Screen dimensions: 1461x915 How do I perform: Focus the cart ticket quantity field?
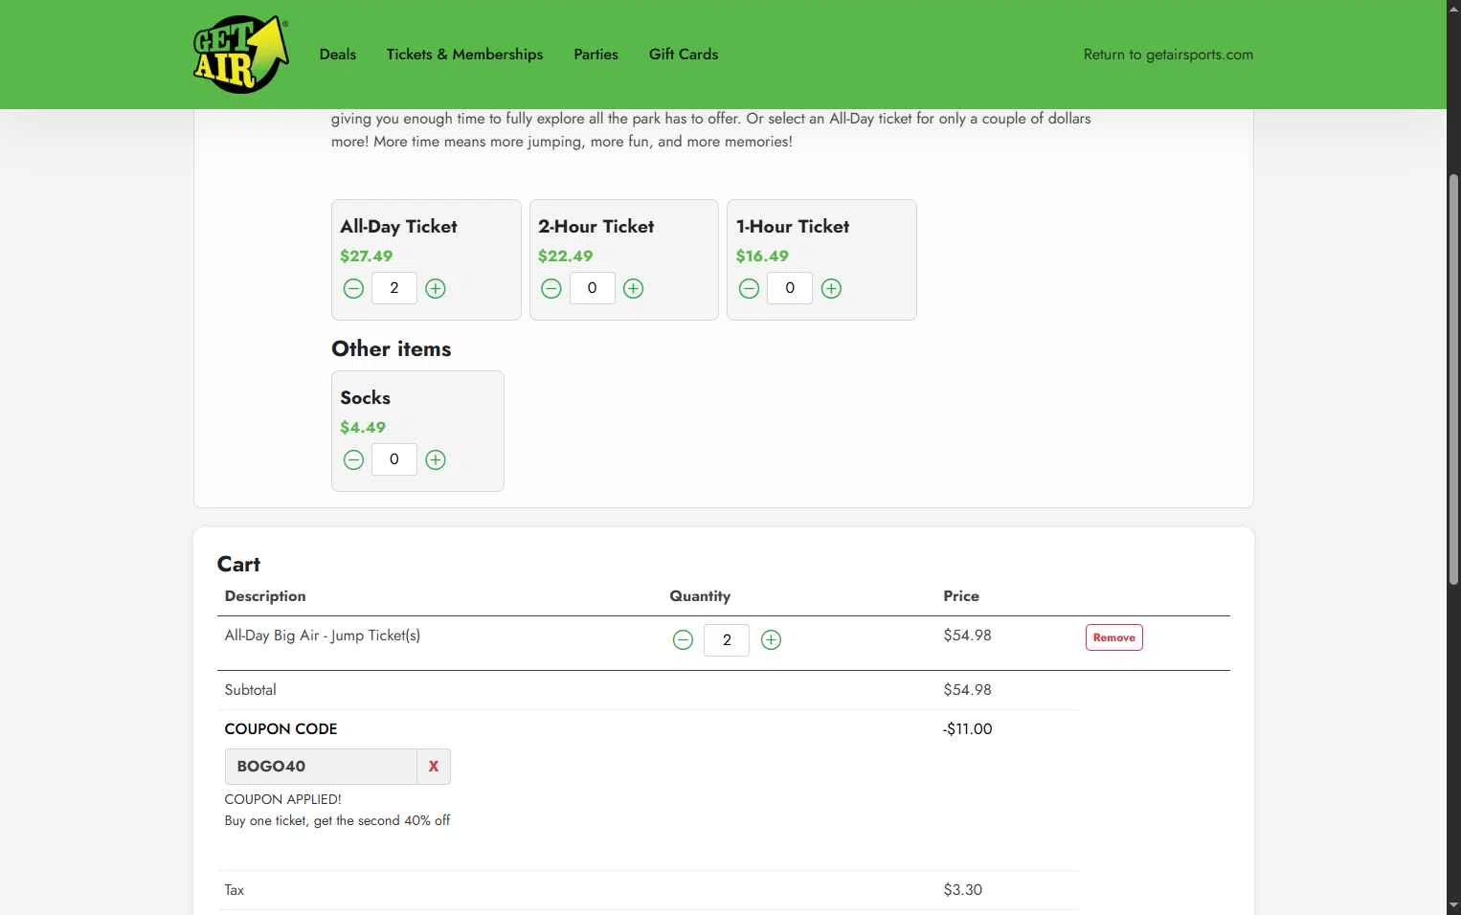point(727,639)
